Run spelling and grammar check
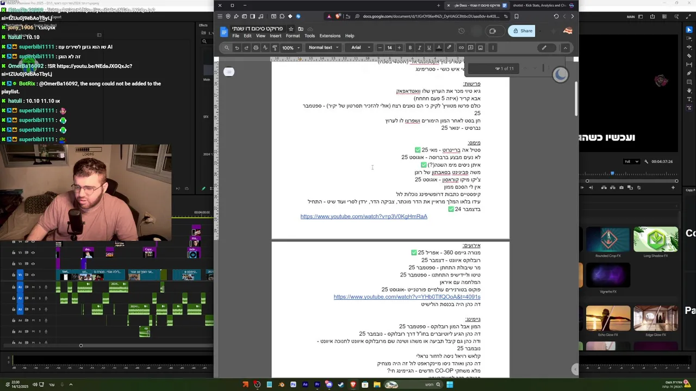696x391 pixels. (265, 48)
